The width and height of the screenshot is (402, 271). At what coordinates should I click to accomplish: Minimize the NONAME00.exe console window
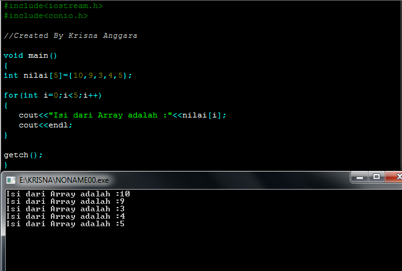coord(360,177)
